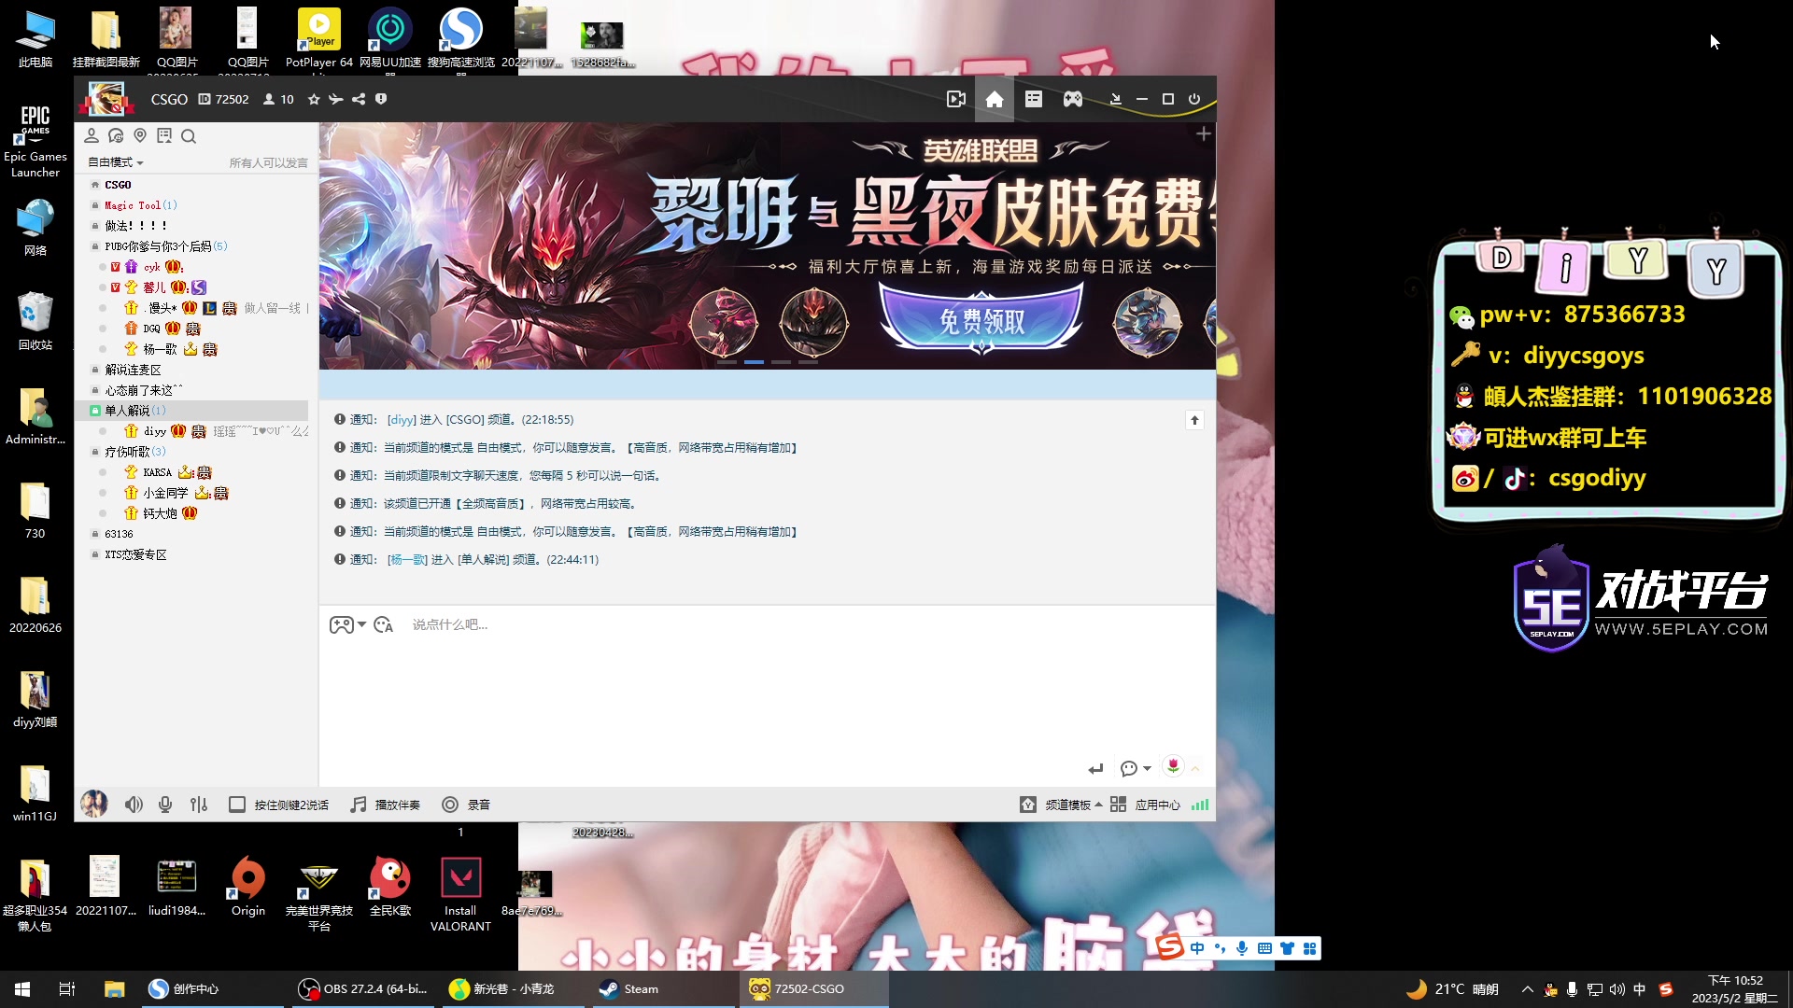Image resolution: width=1793 pixels, height=1008 pixels.
Task: Open the 心态崩了来这 sub-channel
Action: tap(143, 390)
